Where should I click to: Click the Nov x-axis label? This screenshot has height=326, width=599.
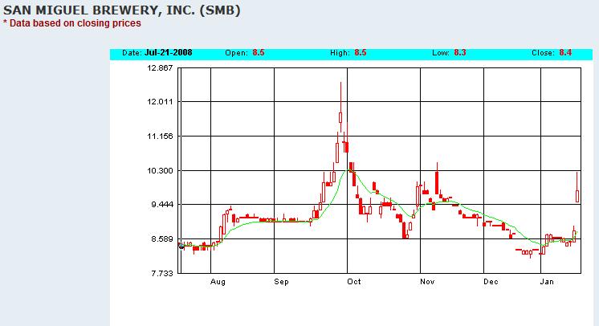click(427, 282)
